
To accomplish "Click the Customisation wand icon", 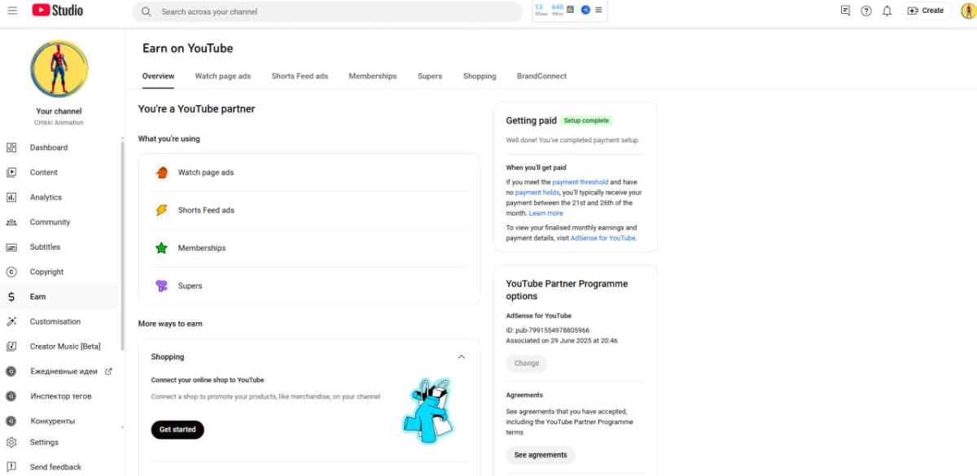I will [11, 321].
